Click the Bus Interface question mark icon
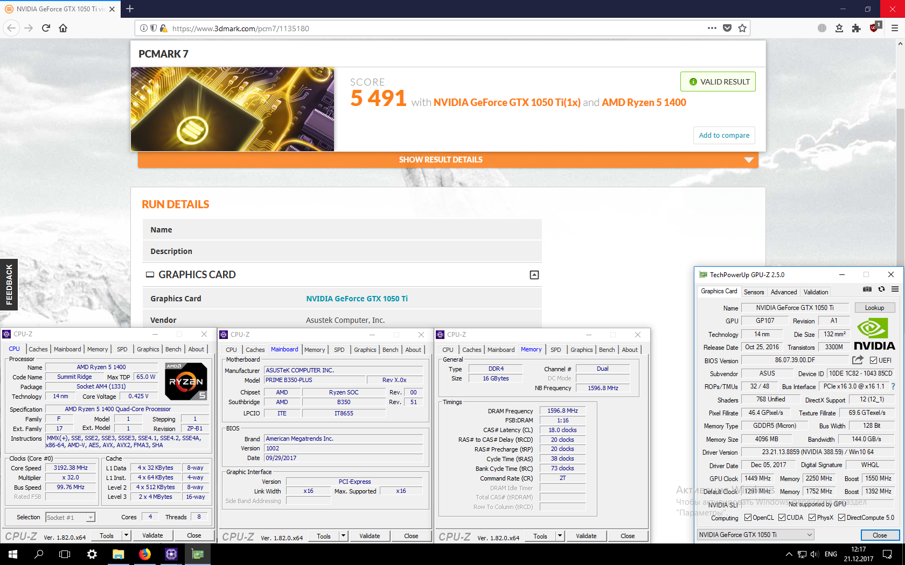Viewport: 905px width, 565px height. click(x=893, y=386)
